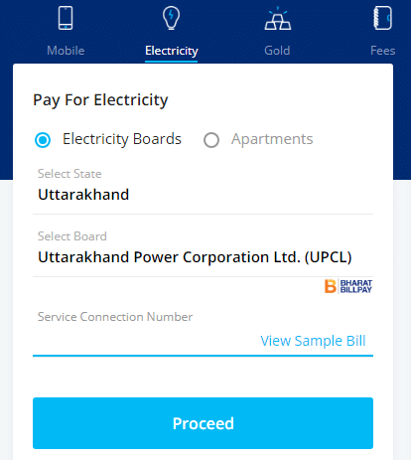The height and width of the screenshot is (460, 411).
Task: Click the Proceed button
Action: 203,423
